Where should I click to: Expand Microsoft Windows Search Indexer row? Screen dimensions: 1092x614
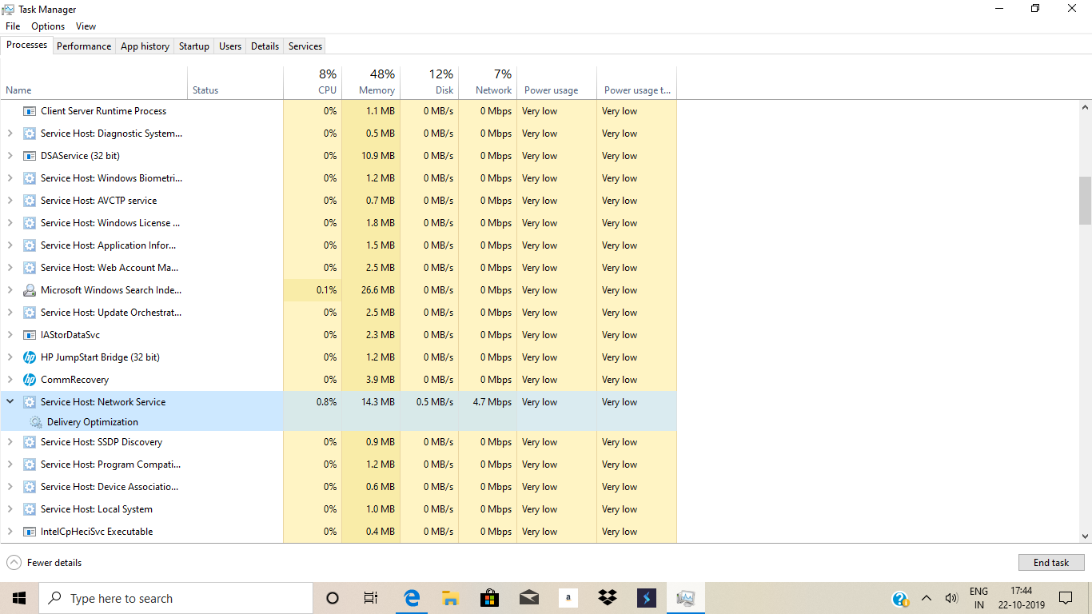[x=10, y=290]
